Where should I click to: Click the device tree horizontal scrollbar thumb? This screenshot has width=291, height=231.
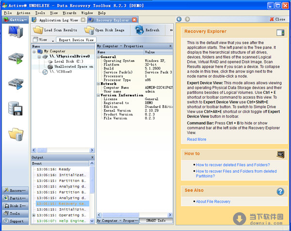(42, 150)
